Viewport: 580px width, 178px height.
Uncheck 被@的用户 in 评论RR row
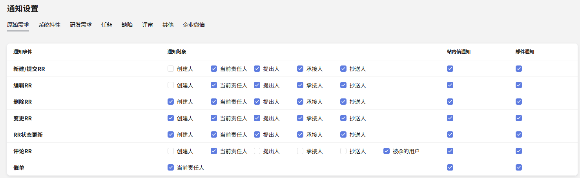[x=387, y=151]
